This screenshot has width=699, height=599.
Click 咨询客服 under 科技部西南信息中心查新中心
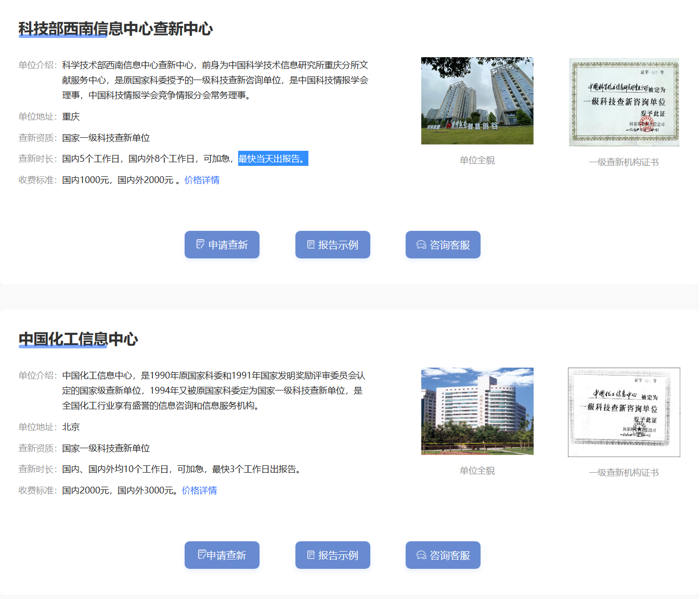[443, 244]
